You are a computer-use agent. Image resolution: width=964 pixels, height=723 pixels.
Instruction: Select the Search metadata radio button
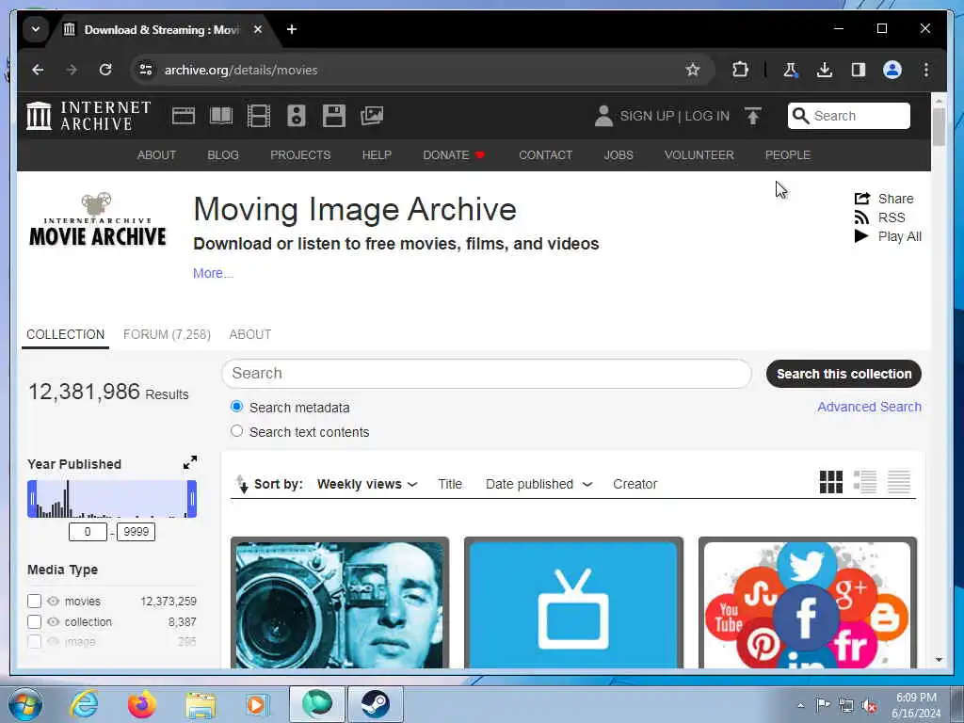click(x=236, y=407)
